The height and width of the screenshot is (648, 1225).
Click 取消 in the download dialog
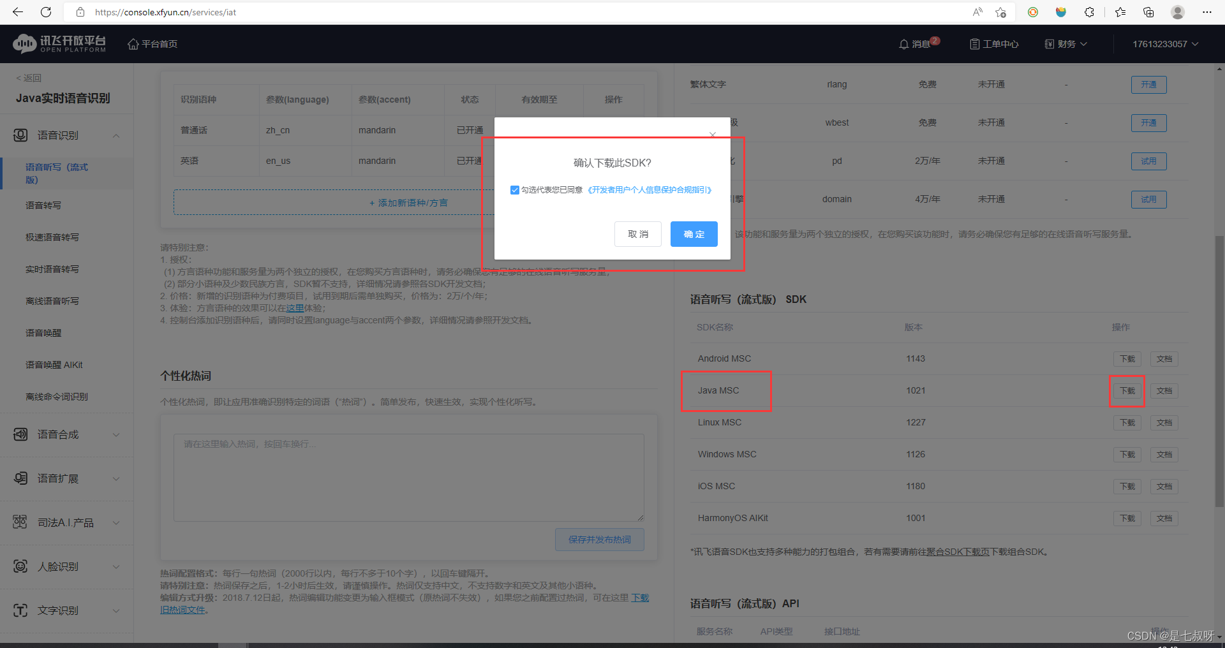coord(638,234)
